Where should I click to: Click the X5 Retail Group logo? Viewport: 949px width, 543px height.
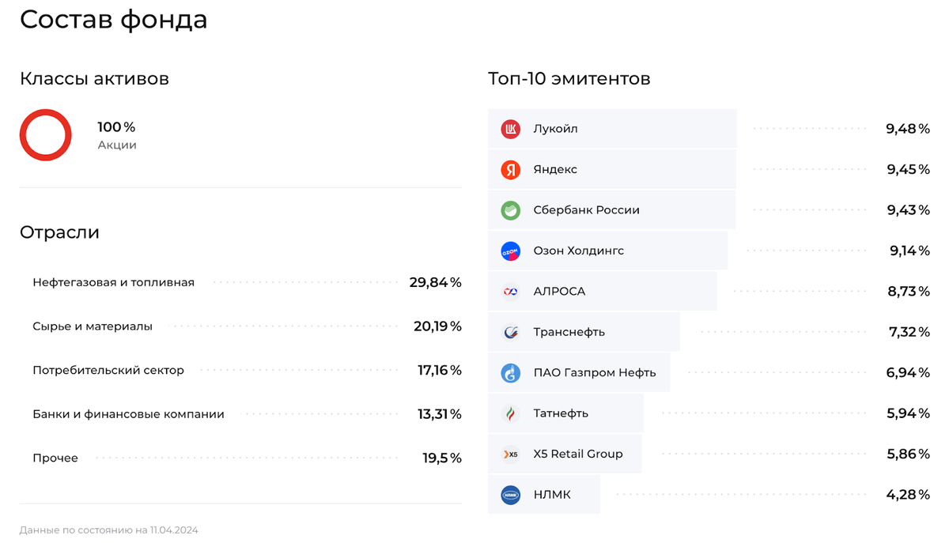(x=511, y=454)
